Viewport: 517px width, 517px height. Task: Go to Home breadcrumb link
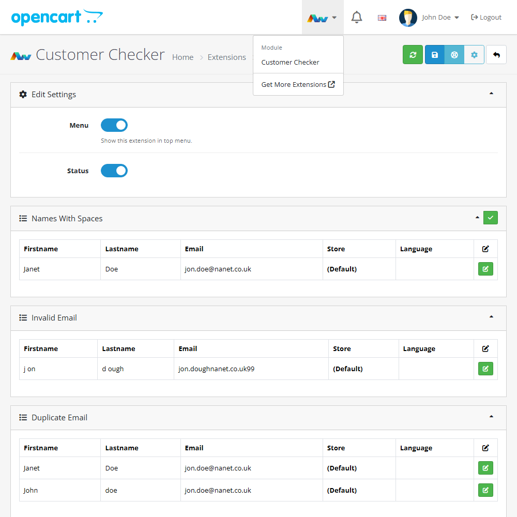[x=183, y=57]
